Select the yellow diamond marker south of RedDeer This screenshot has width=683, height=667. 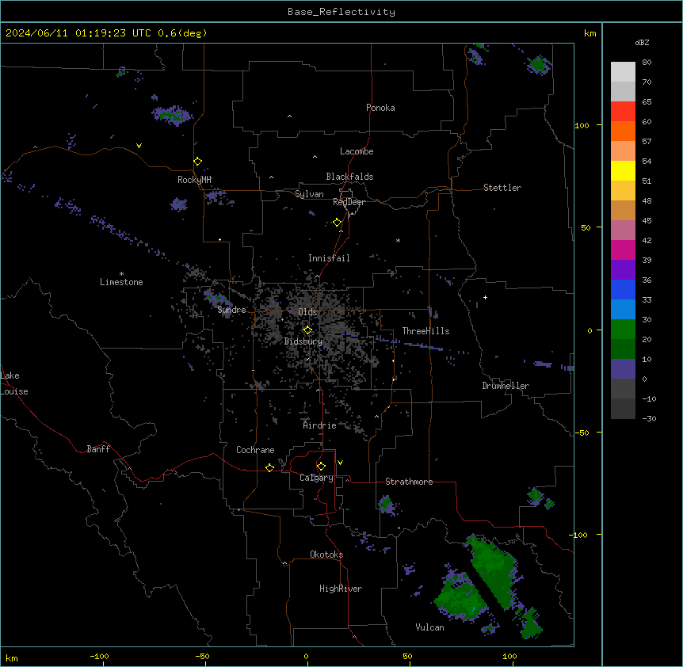pos(337,223)
